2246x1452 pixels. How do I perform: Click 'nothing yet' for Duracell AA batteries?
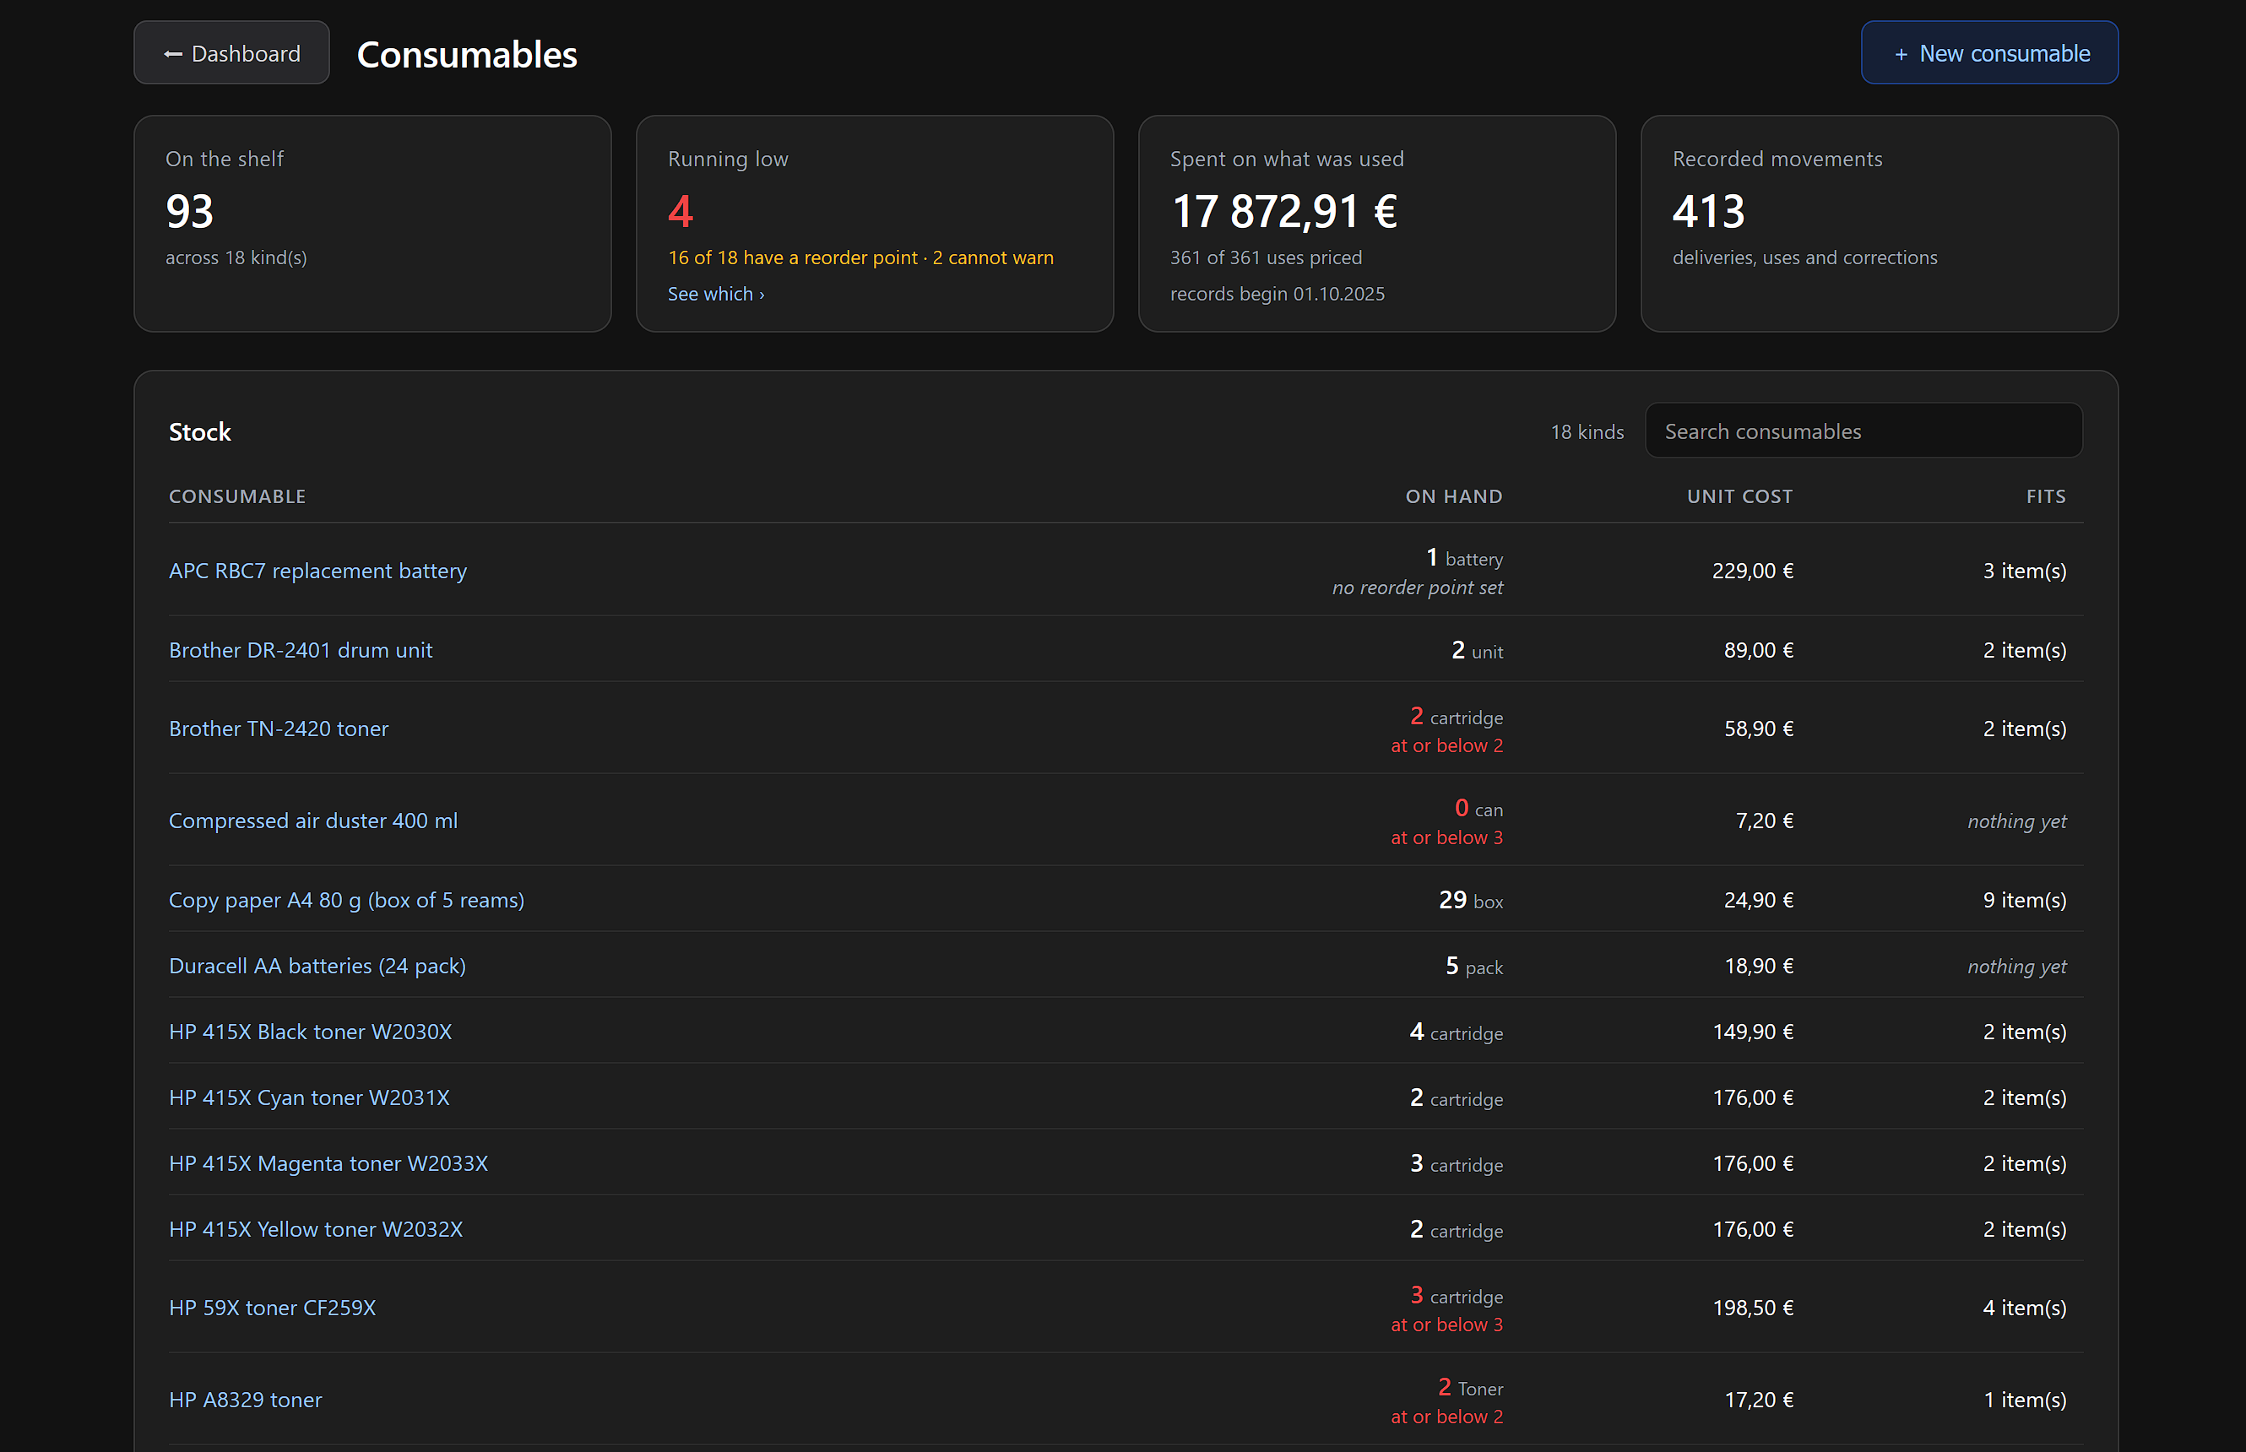(2017, 966)
